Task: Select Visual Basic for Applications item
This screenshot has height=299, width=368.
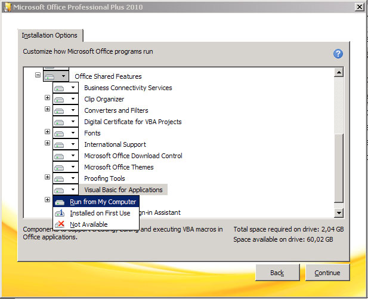Action: pos(123,190)
